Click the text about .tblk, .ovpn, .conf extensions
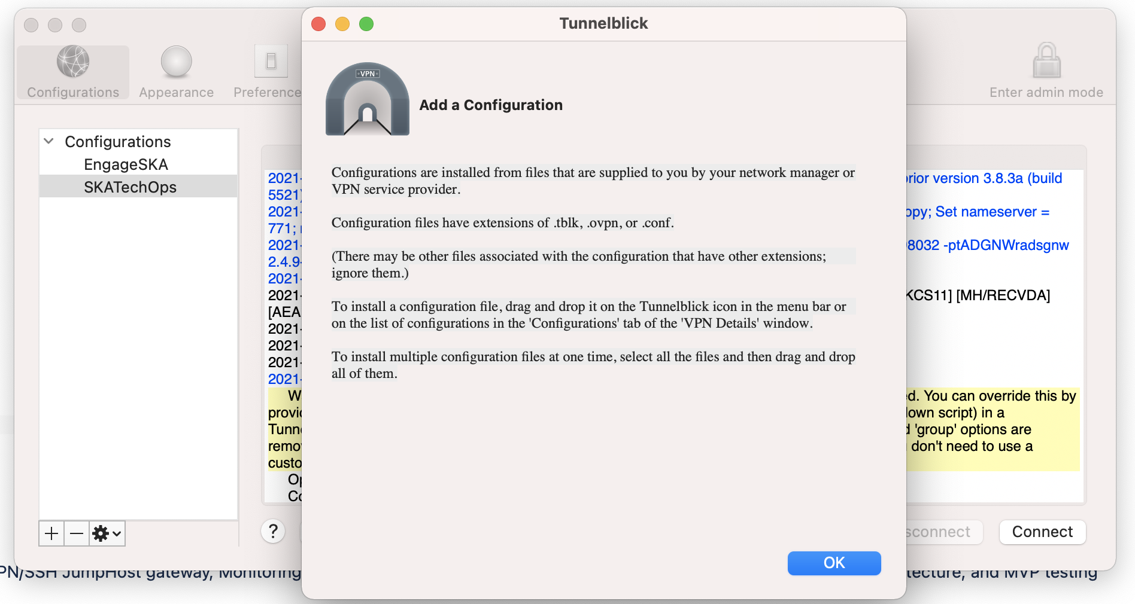 [x=503, y=223]
